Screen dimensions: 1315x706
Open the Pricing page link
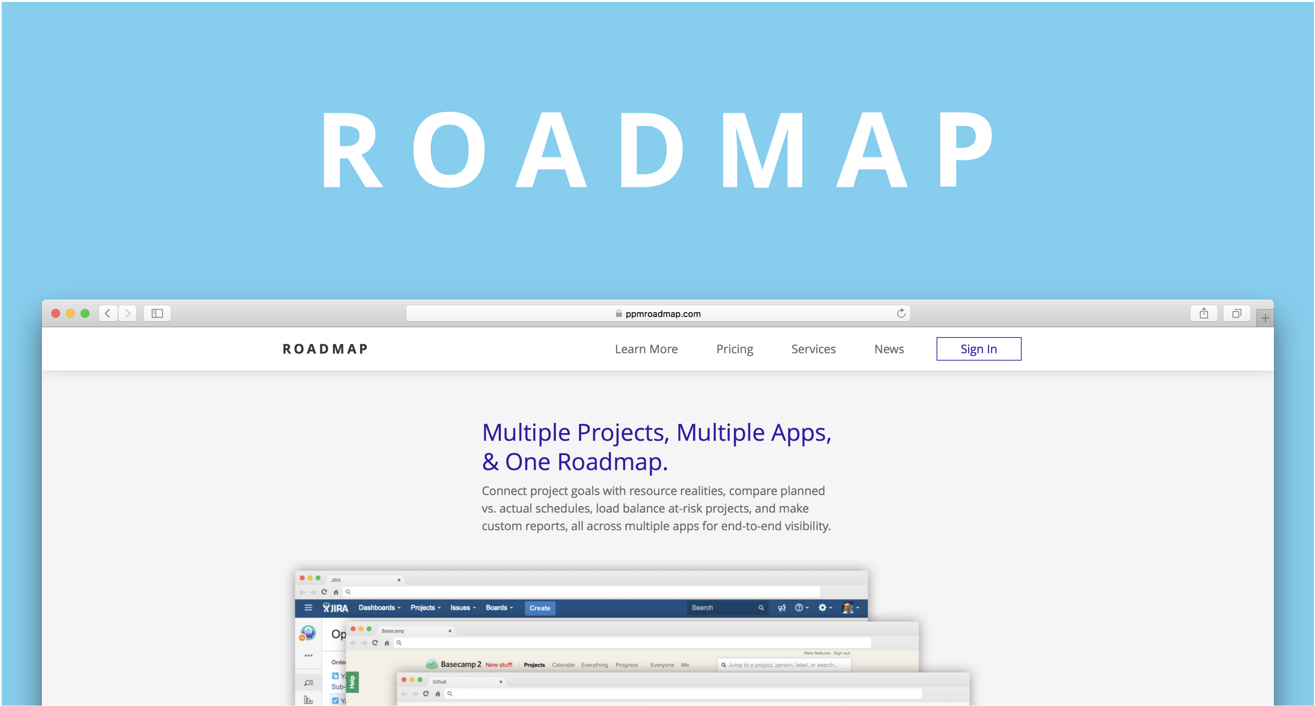(x=735, y=349)
